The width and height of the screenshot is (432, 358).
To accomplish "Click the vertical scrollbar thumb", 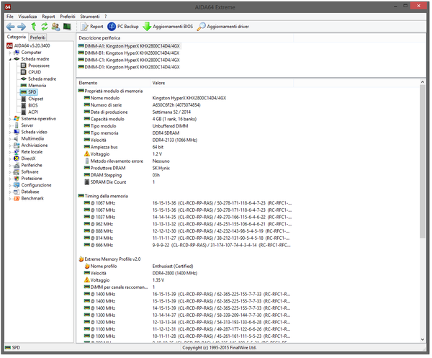I will click(423, 161).
